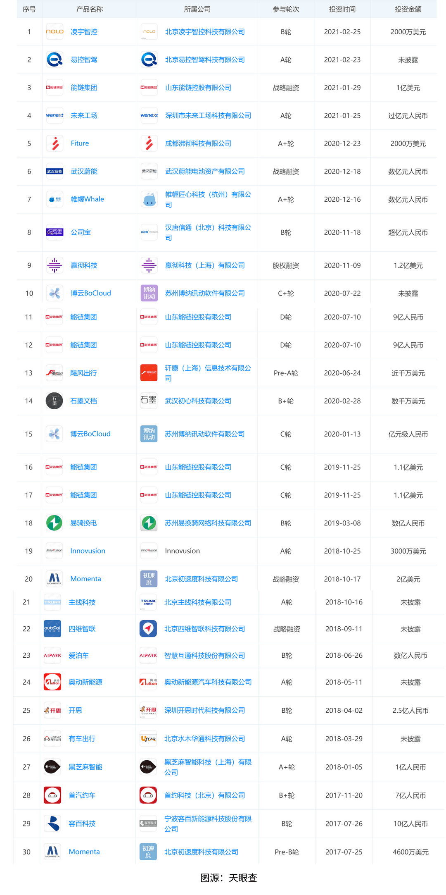Click the red car logo beside product 首汽约车
Screen dimensions: 446x895
click(x=52, y=795)
